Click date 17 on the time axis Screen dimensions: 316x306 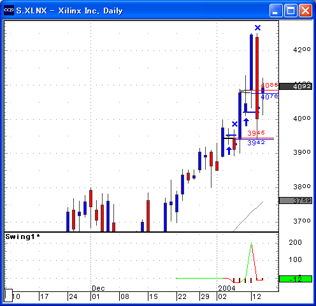(x=45, y=296)
